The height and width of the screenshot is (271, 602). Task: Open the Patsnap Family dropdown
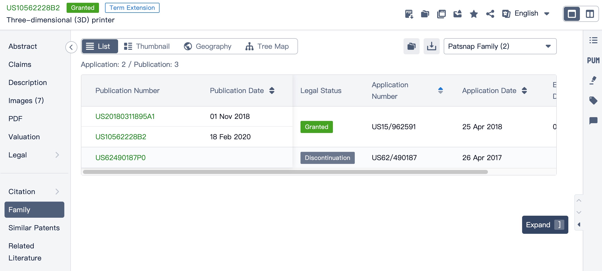tap(500, 46)
